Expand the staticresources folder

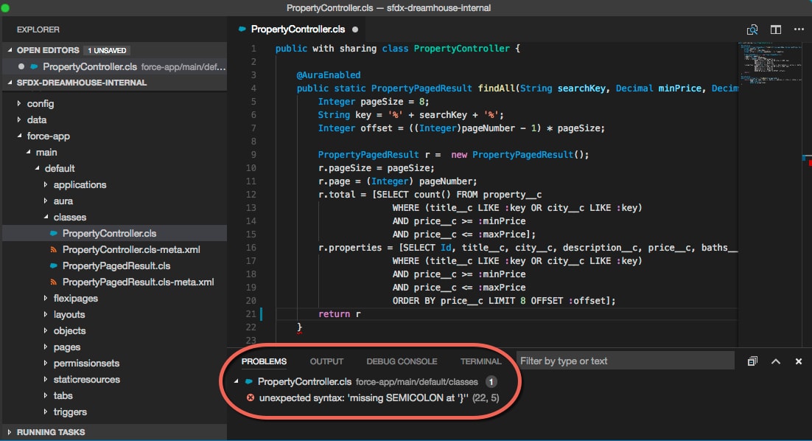point(46,379)
